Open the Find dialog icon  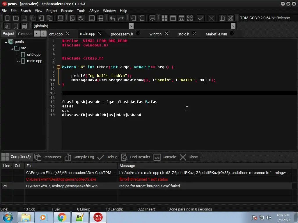click(x=72, y=18)
